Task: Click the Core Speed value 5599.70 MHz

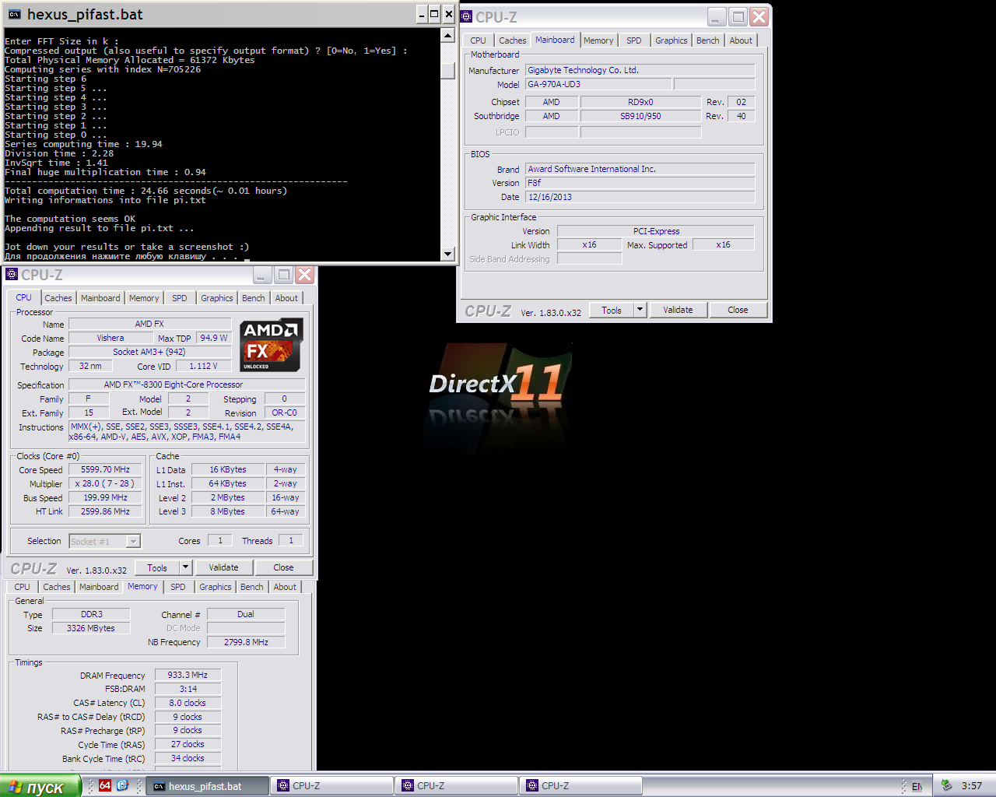Action: pyautogui.click(x=105, y=469)
